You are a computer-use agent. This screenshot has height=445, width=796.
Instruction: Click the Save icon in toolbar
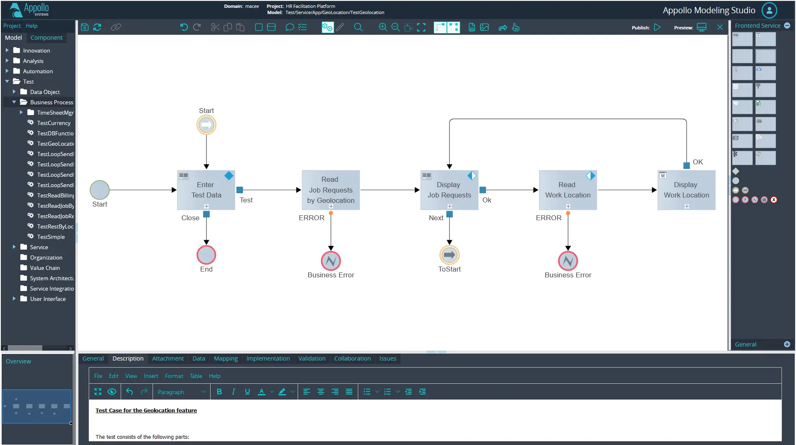click(85, 27)
